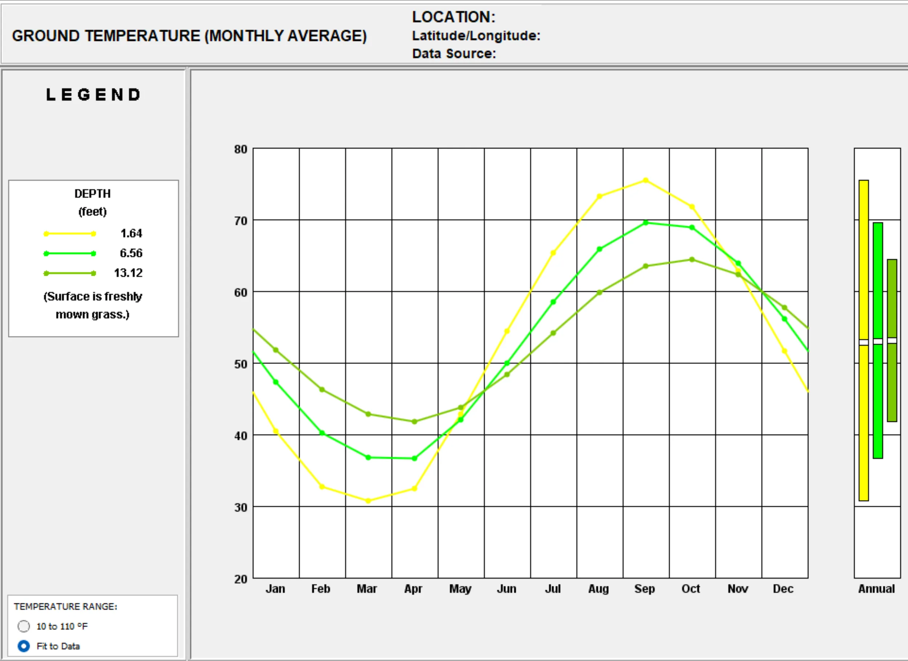Click the "Apr" month axis label
This screenshot has height=661, width=908.
pyautogui.click(x=413, y=589)
